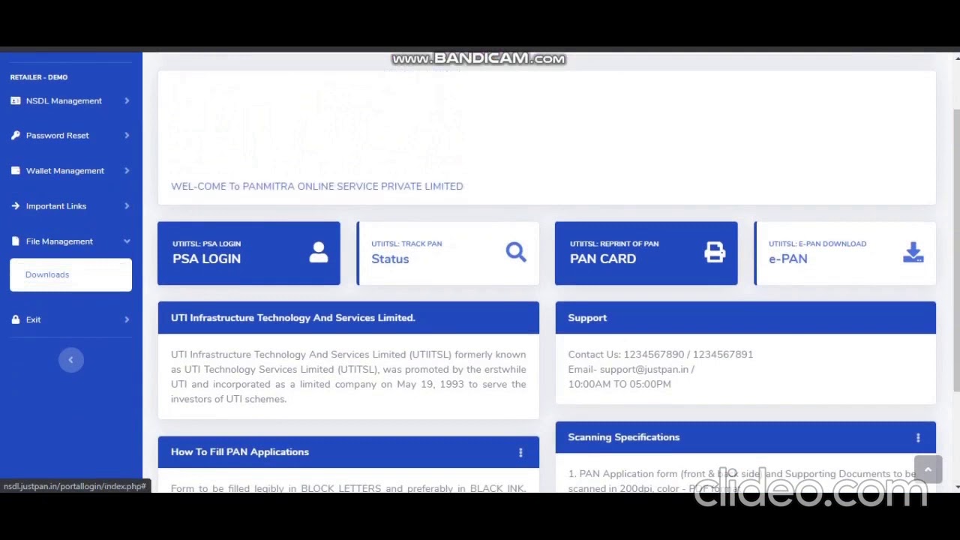
Task: Click the Support panel header
Action: [x=745, y=318]
